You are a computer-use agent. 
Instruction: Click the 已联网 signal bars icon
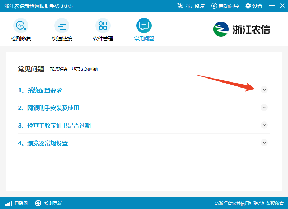[9, 203]
